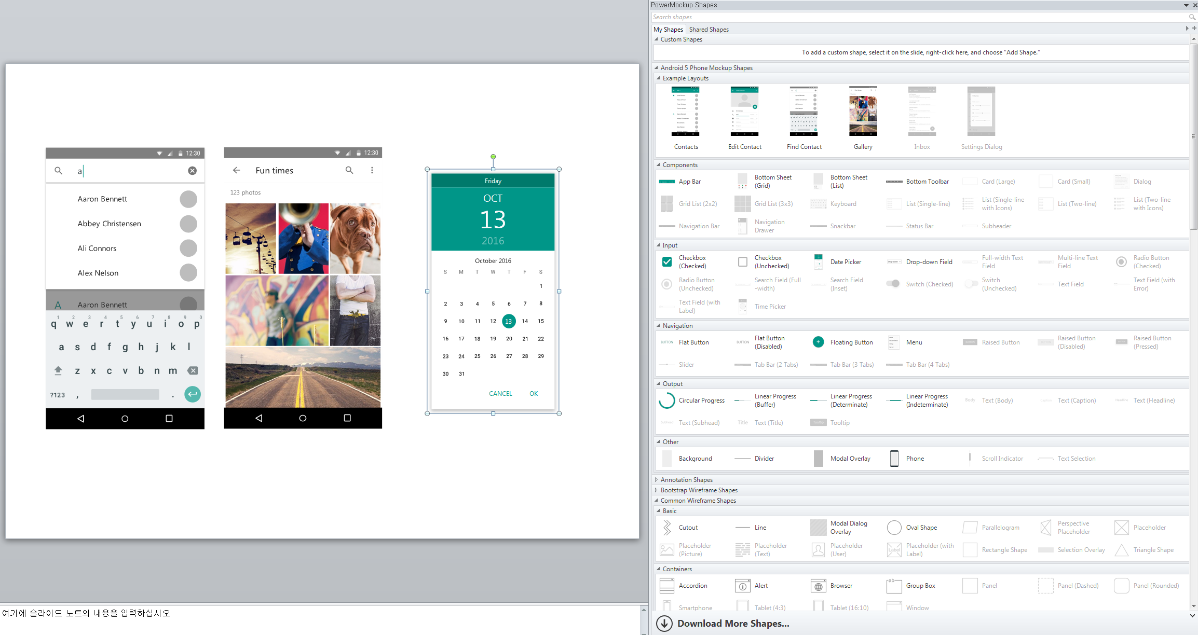The height and width of the screenshot is (635, 1198).
Task: Click the three-dot overflow icon in Fun times bar
Action: 372,170
